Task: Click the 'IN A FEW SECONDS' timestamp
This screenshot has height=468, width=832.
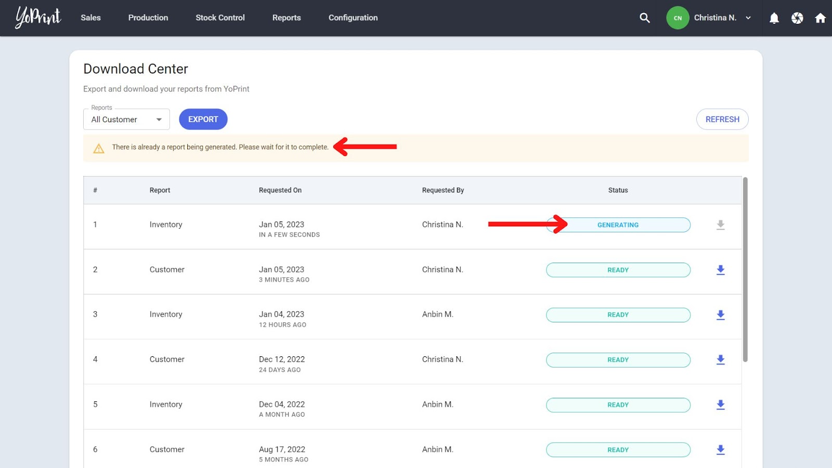Action: tap(289, 235)
